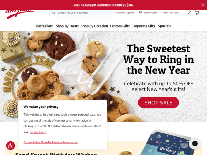Focus the Search for your Favorites field
This screenshot has width=207, height=155.
[80, 13]
